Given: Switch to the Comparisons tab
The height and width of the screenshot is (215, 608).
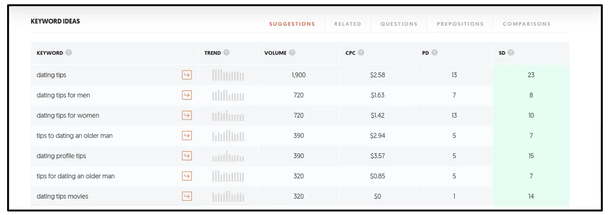Looking at the screenshot, I should pos(526,24).
